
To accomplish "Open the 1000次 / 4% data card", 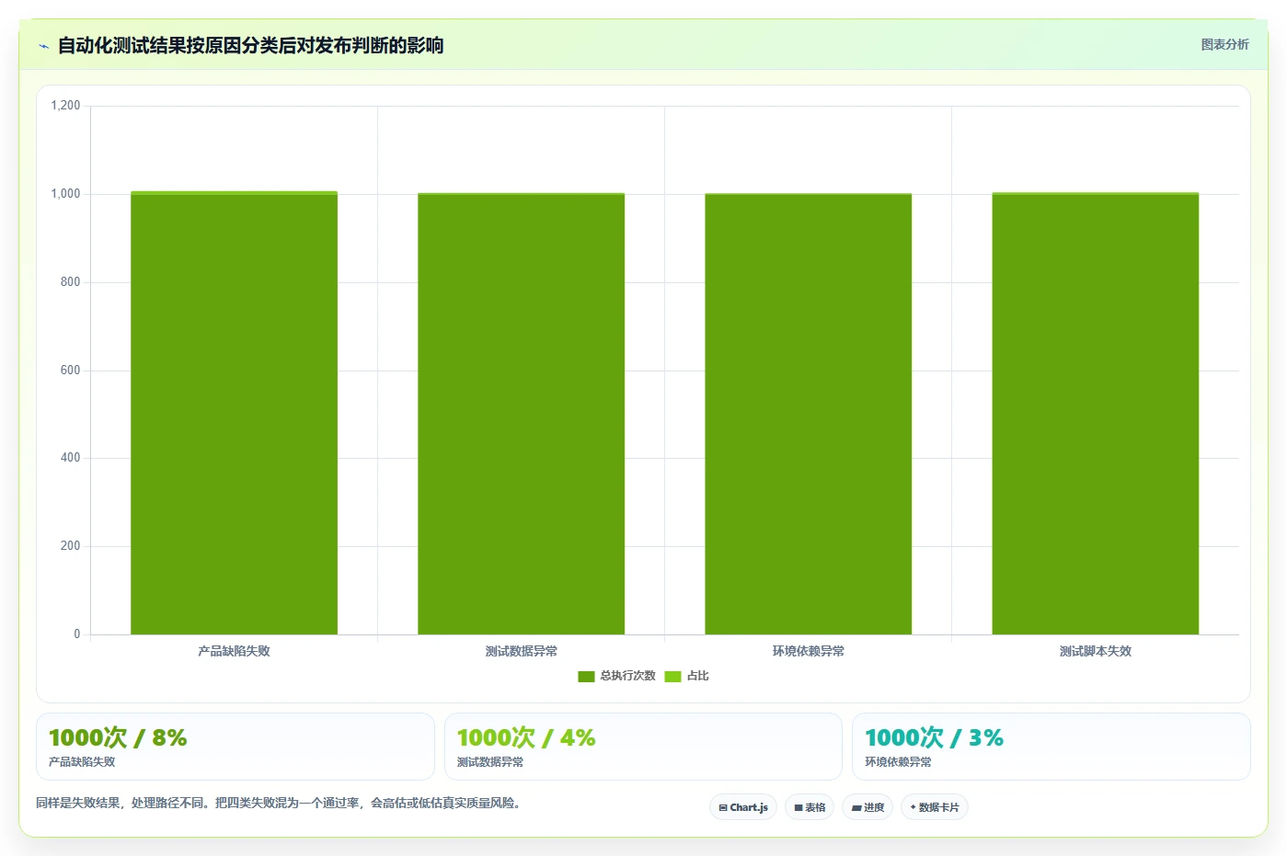I will click(643, 747).
